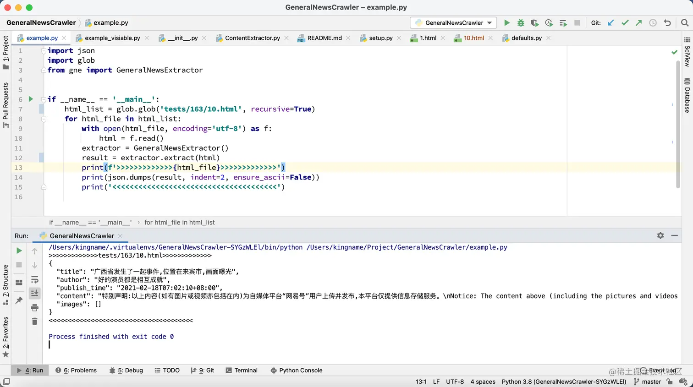Click the Profile run icon

tap(549, 23)
